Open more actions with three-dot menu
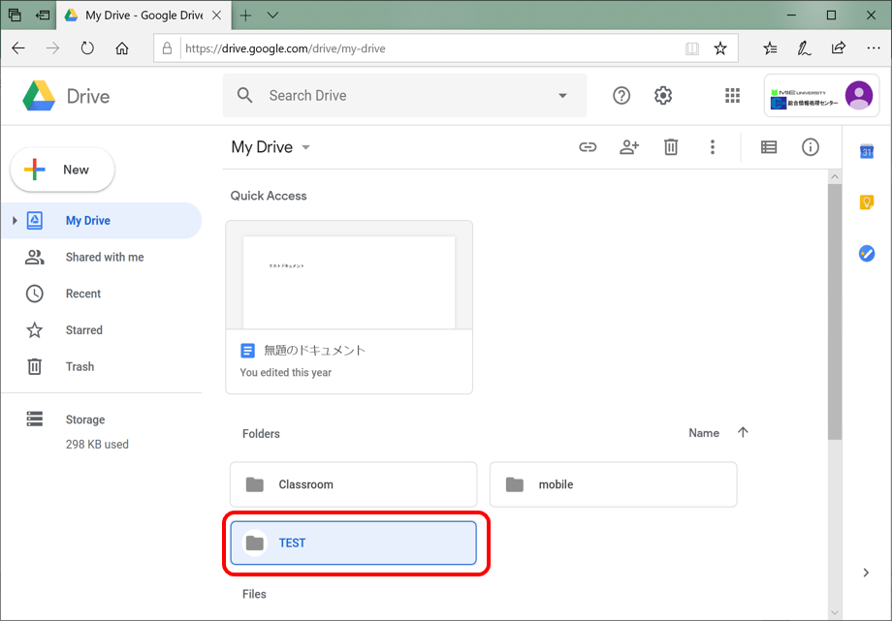 [713, 146]
